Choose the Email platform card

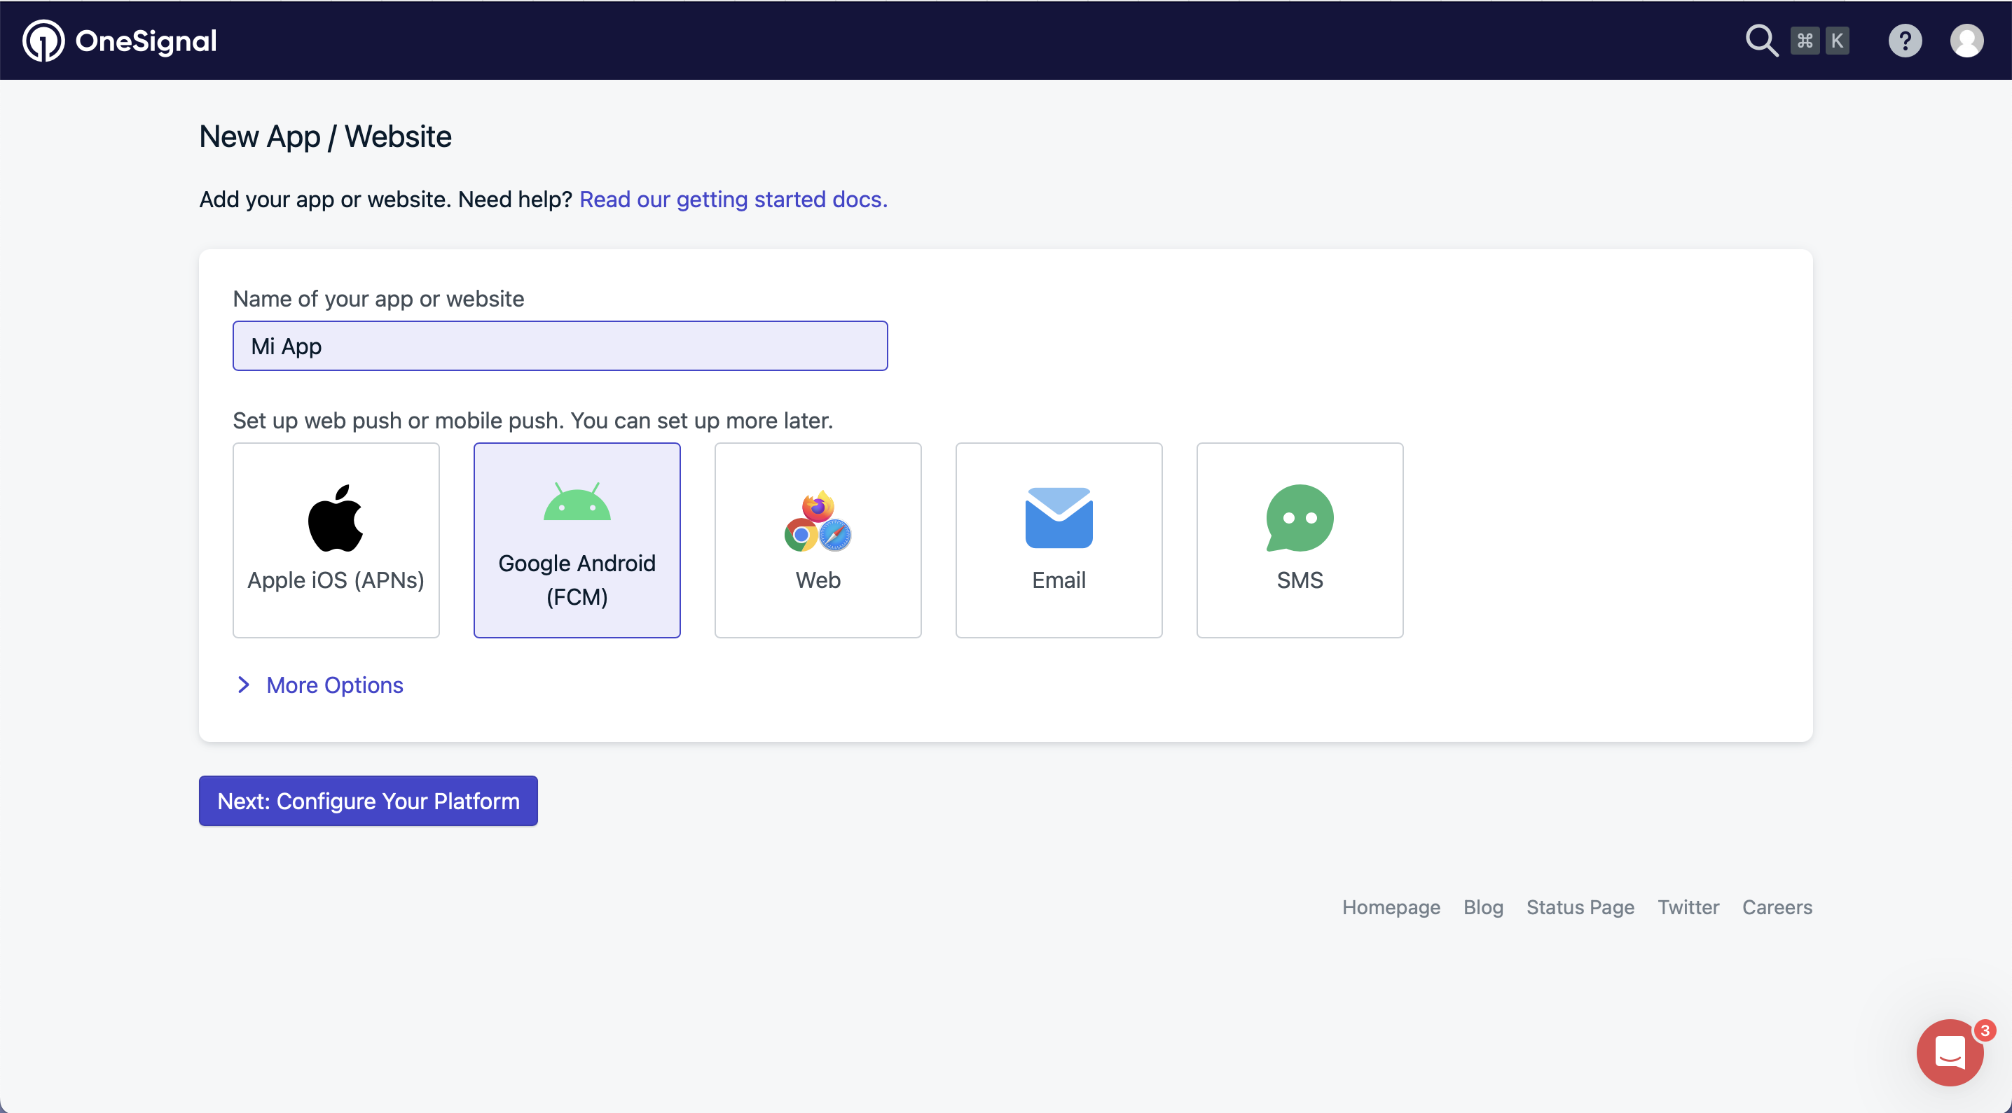coord(1059,540)
